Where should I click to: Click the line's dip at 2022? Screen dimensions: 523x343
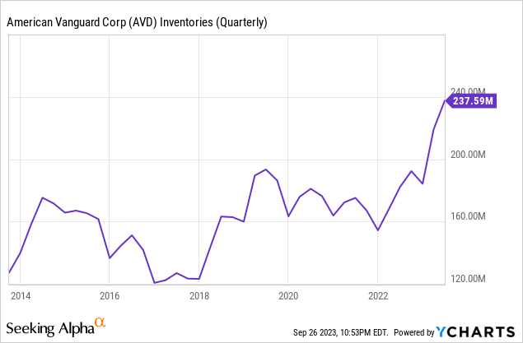377,230
